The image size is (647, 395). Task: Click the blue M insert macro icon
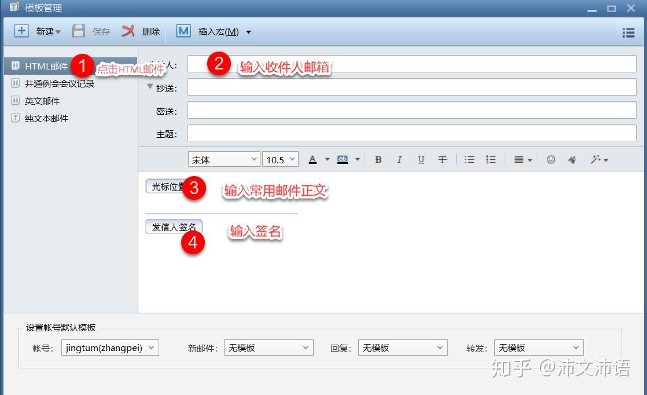183,31
